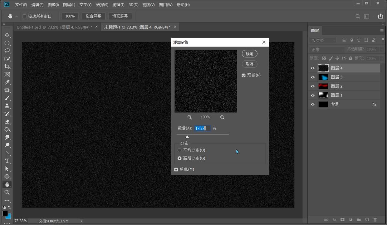Zoom in the noise preview
Viewport: 387px width, 225px height.
click(x=222, y=117)
